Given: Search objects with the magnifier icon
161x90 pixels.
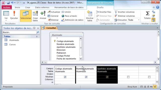Looking at the screenshot, I should coord(38,32).
